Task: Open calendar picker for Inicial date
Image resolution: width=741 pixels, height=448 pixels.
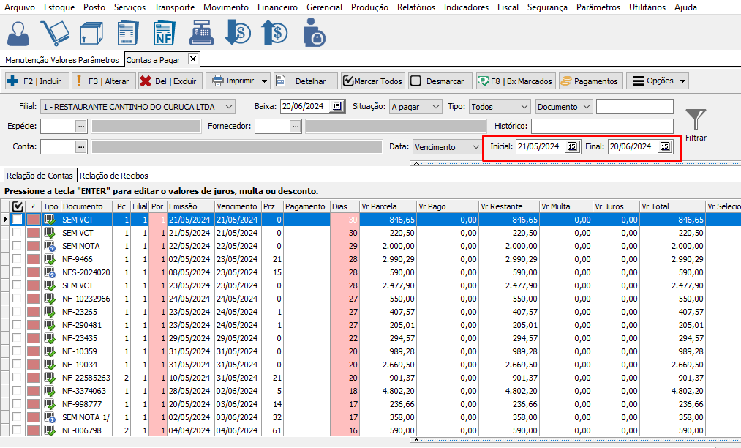Action: point(572,146)
